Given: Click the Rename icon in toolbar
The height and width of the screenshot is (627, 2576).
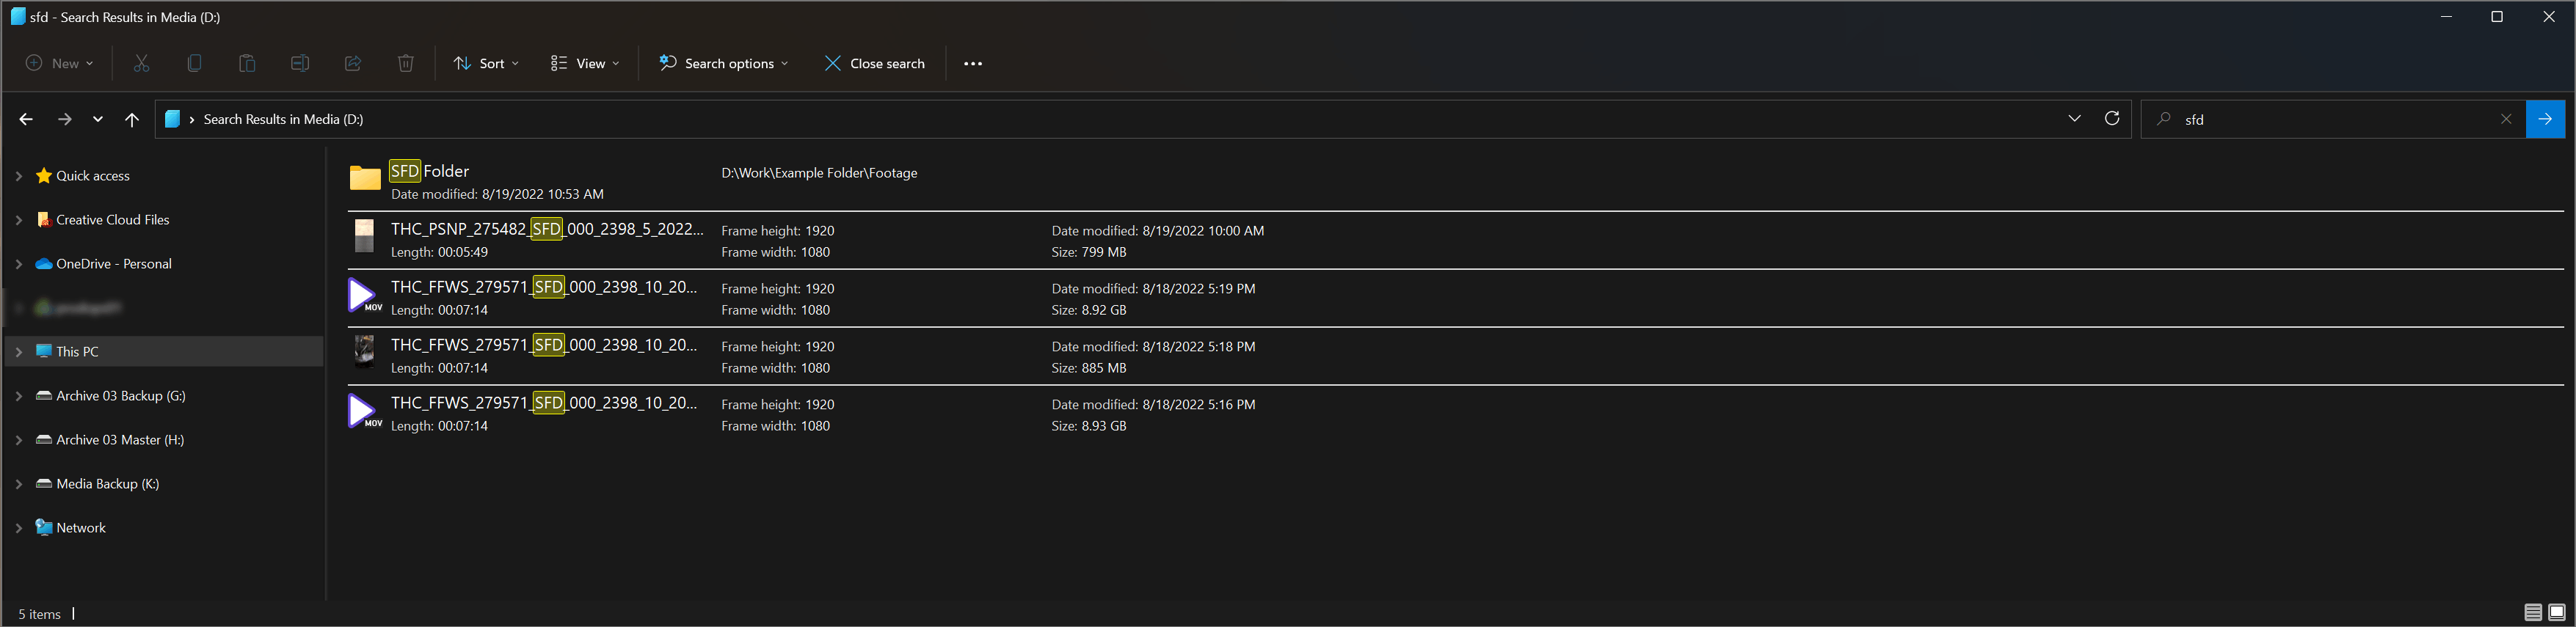Looking at the screenshot, I should coord(300,63).
